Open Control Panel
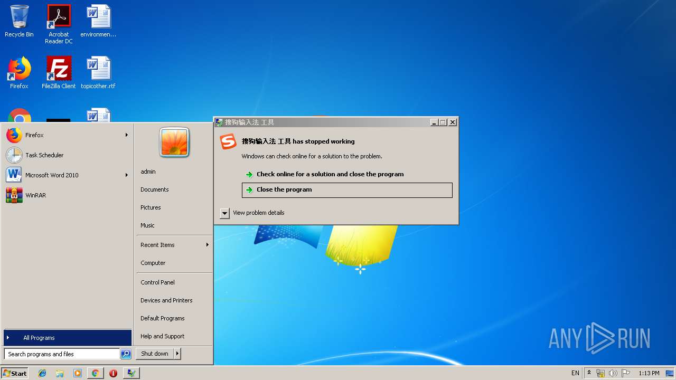The image size is (676, 380). 157,282
